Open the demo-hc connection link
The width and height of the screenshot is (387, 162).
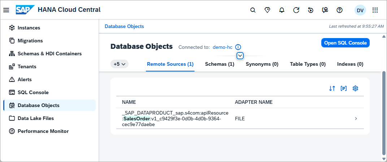[x=223, y=47]
